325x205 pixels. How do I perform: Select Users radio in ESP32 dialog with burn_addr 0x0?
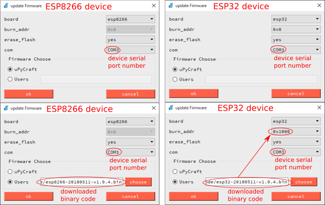tap(175, 79)
